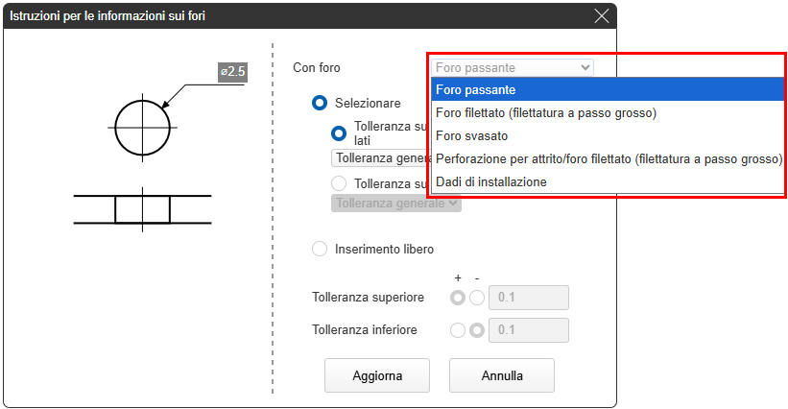Image resolution: width=788 pixels, height=409 pixels.
Task: Click the circular hole top-view diagram
Action: click(142, 126)
